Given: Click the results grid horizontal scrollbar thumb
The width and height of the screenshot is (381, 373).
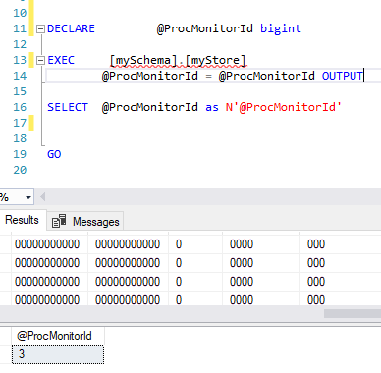Looking at the screenshot, I should [353, 313].
